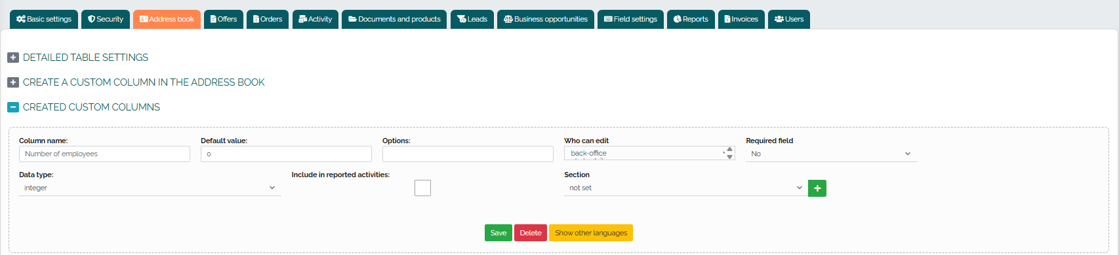Open the Reports tab with pie chart icon
The image size is (1119, 255).
pyautogui.click(x=691, y=19)
